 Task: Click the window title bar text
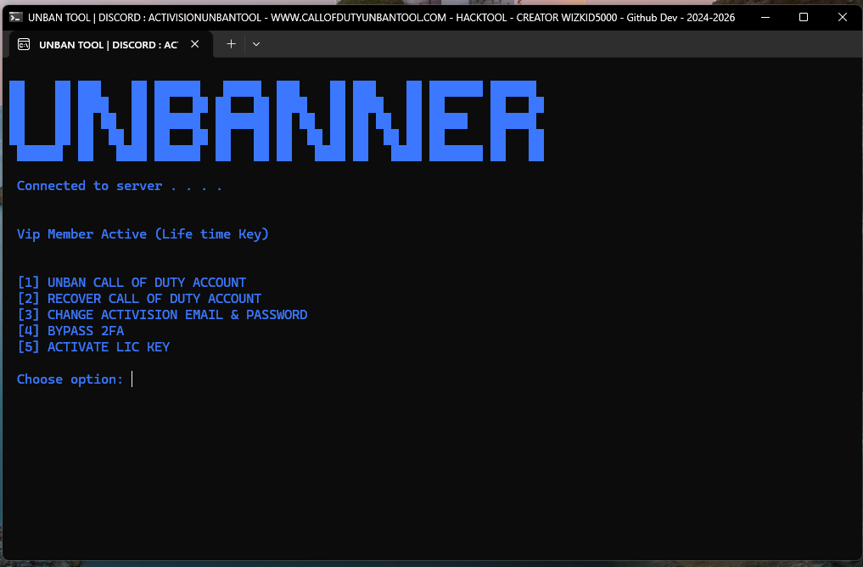point(381,18)
